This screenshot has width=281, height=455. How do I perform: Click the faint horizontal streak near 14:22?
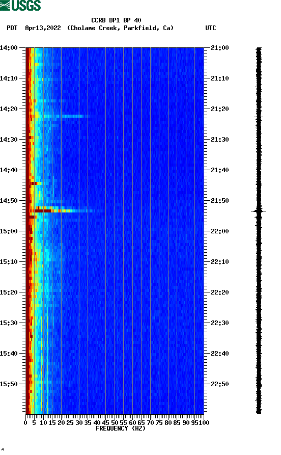coord(62,116)
